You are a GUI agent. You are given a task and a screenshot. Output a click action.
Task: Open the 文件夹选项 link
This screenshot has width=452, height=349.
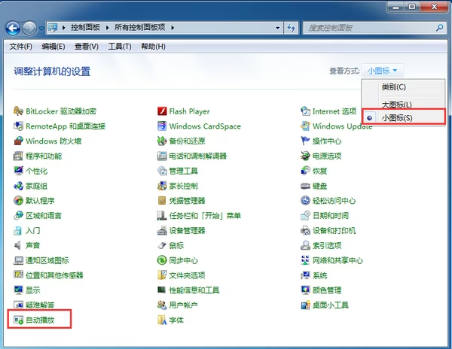pos(187,275)
